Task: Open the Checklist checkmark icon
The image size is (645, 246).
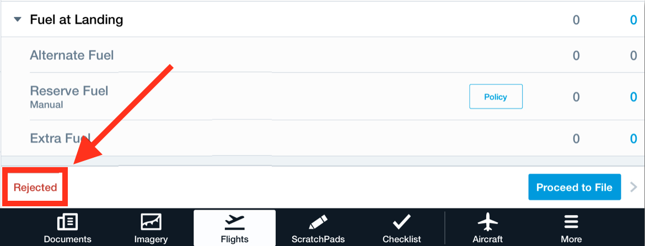Action: (x=401, y=222)
